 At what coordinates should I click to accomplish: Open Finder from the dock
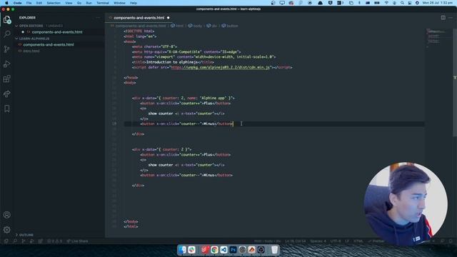182,250
